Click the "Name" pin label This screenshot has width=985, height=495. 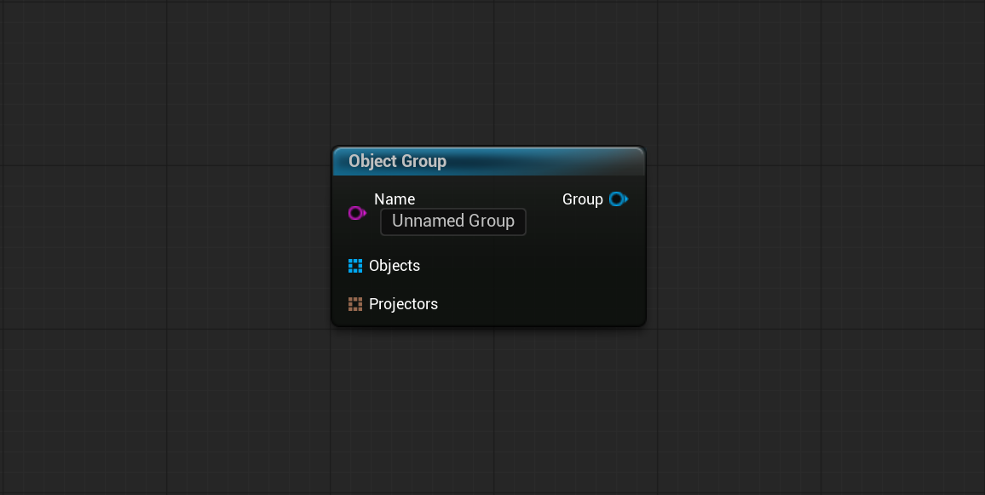(x=395, y=199)
